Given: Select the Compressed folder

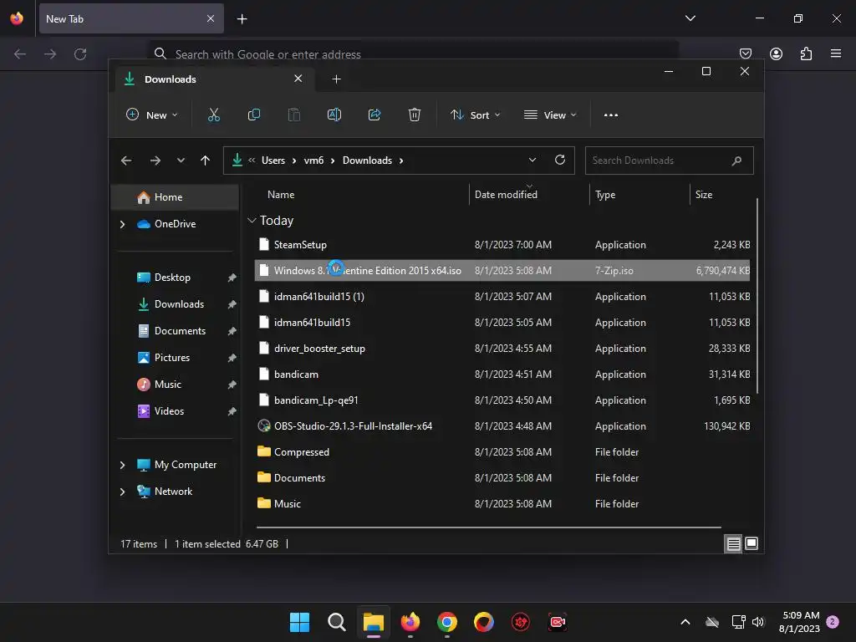Looking at the screenshot, I should tap(502, 452).
